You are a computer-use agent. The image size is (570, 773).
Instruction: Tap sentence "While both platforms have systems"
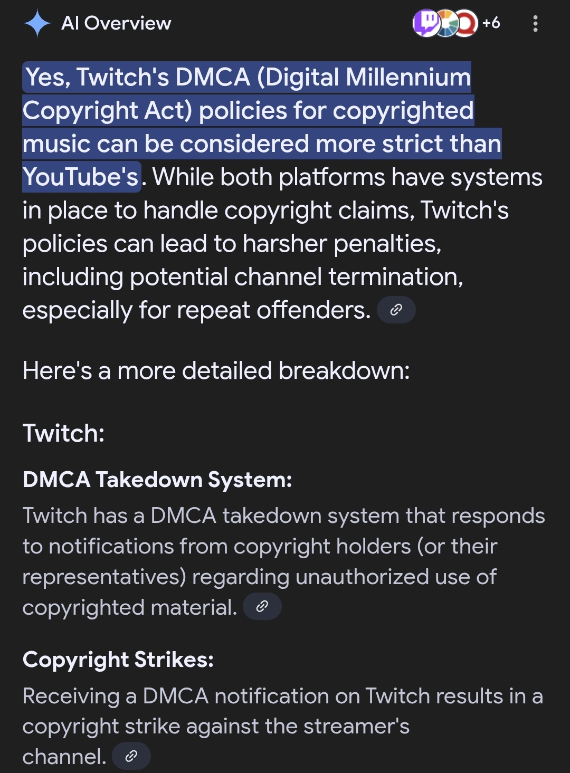pyautogui.click(x=347, y=177)
